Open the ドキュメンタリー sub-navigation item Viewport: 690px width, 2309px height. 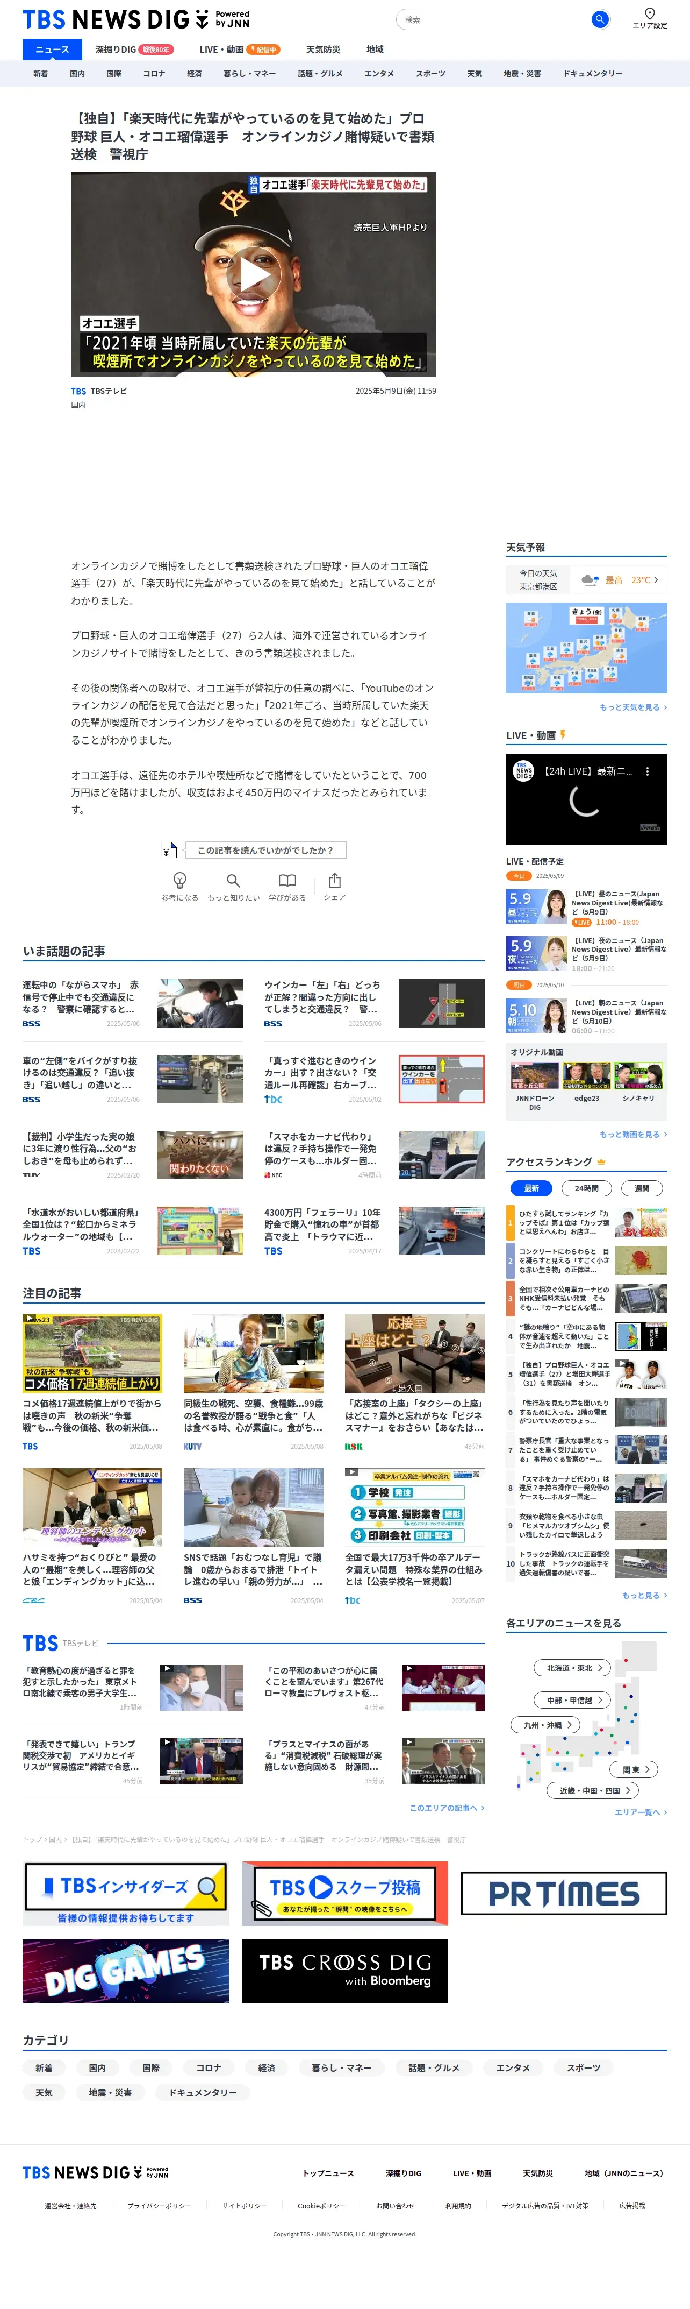(592, 74)
